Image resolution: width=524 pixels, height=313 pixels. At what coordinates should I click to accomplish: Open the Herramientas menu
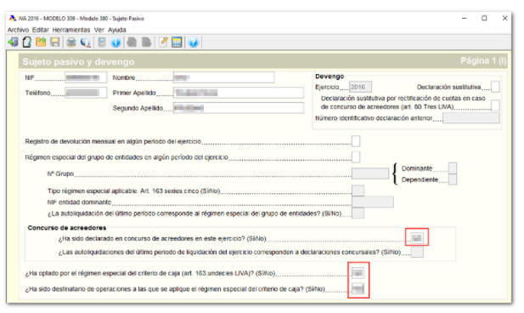71,30
